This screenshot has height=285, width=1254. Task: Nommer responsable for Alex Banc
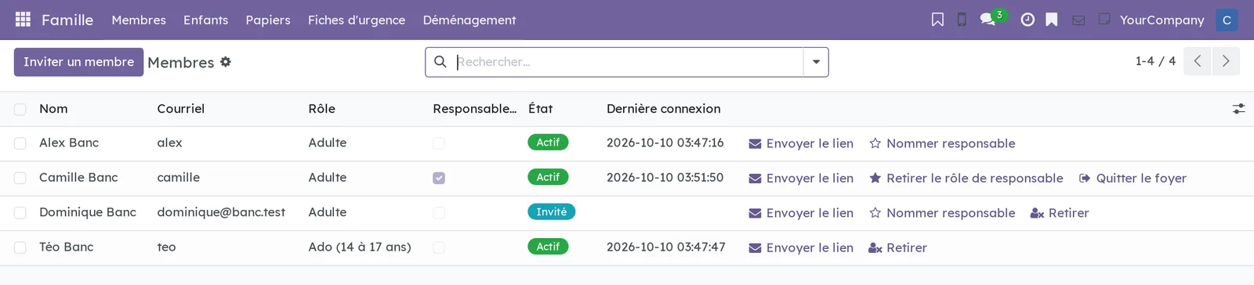[942, 143]
